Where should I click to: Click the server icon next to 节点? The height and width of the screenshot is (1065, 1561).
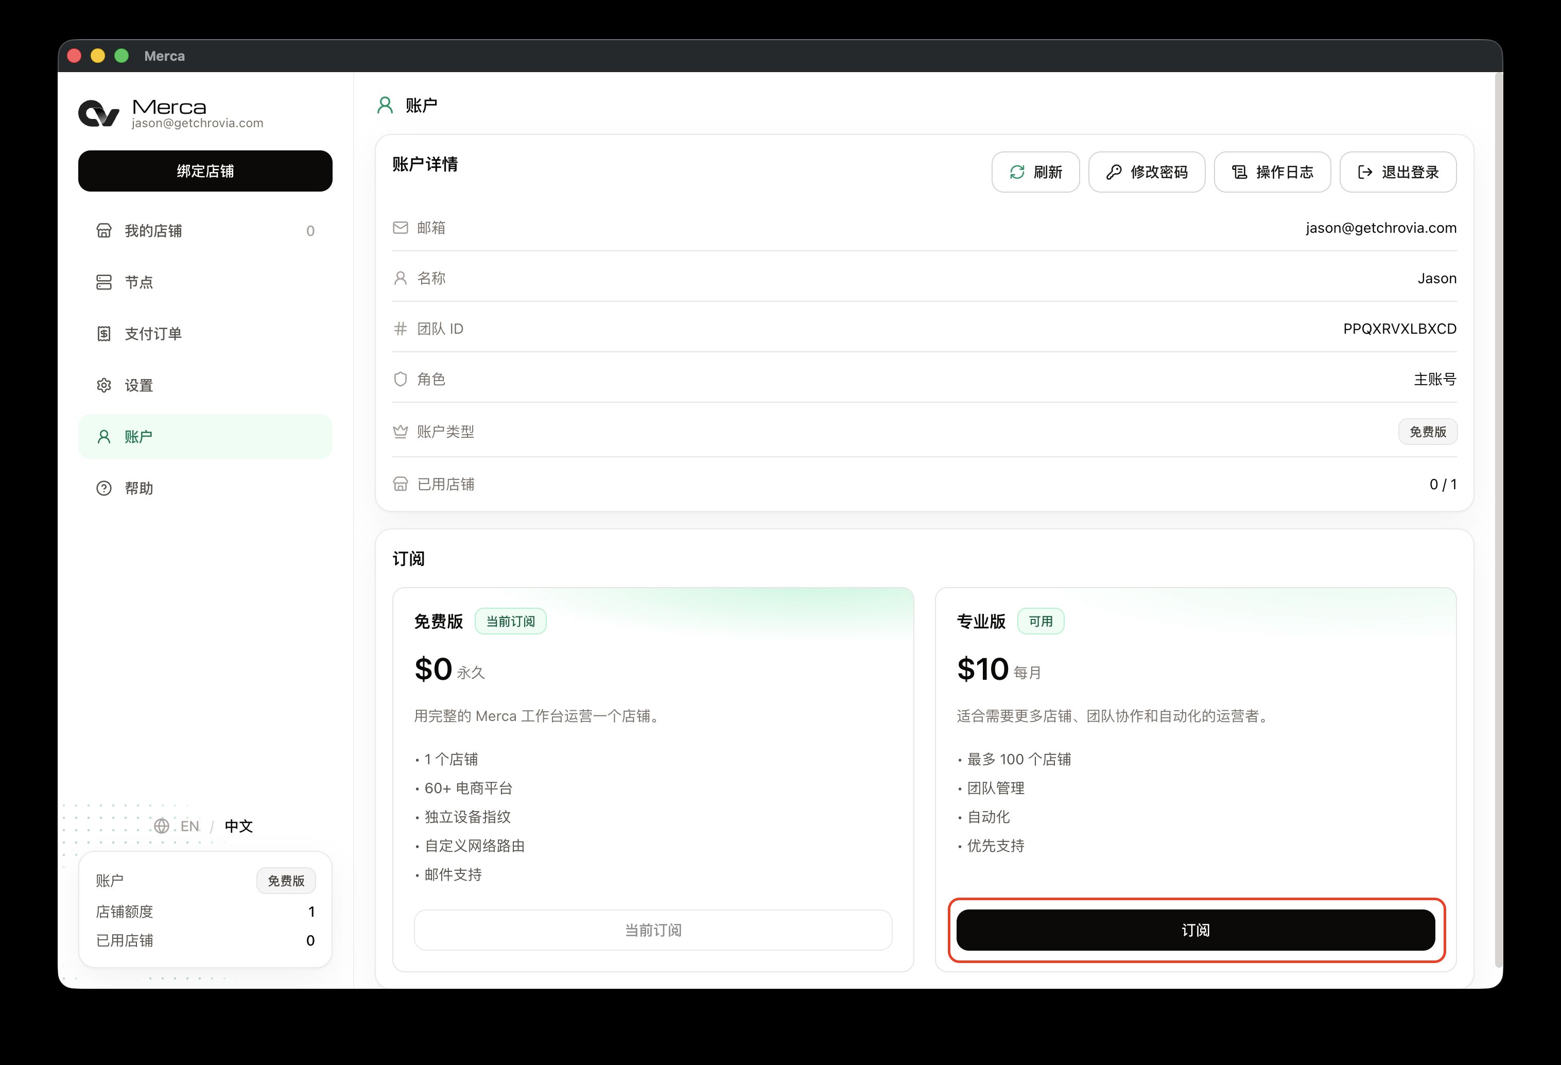coord(103,282)
